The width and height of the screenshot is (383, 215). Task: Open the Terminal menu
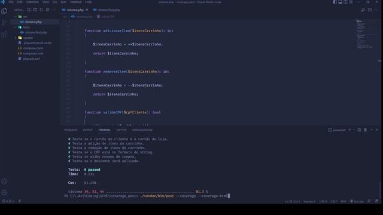tap(76, 2)
